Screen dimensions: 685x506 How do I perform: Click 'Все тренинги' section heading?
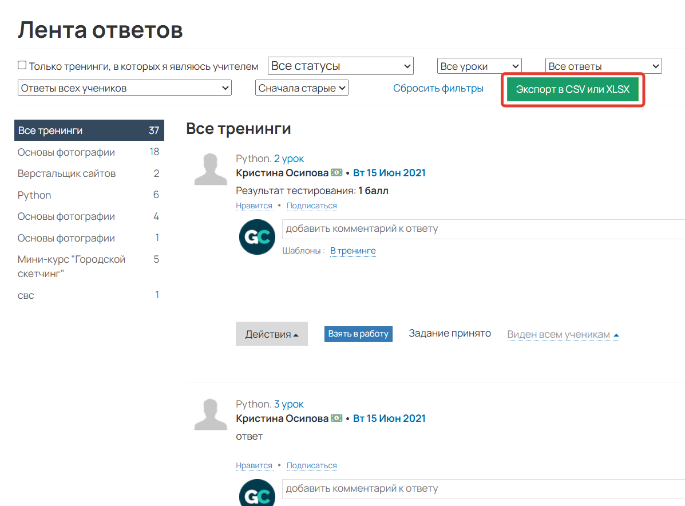click(239, 129)
